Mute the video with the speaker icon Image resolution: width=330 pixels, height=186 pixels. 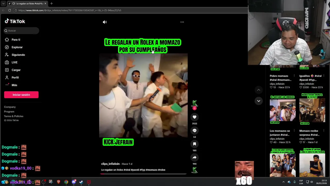point(105,22)
